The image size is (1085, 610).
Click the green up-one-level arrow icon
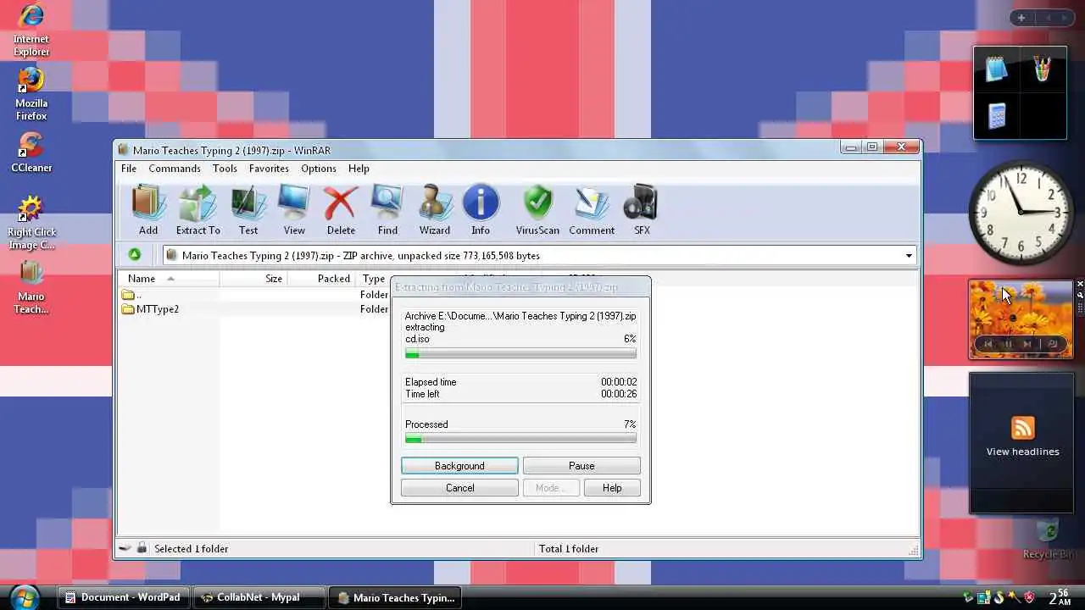(x=134, y=255)
